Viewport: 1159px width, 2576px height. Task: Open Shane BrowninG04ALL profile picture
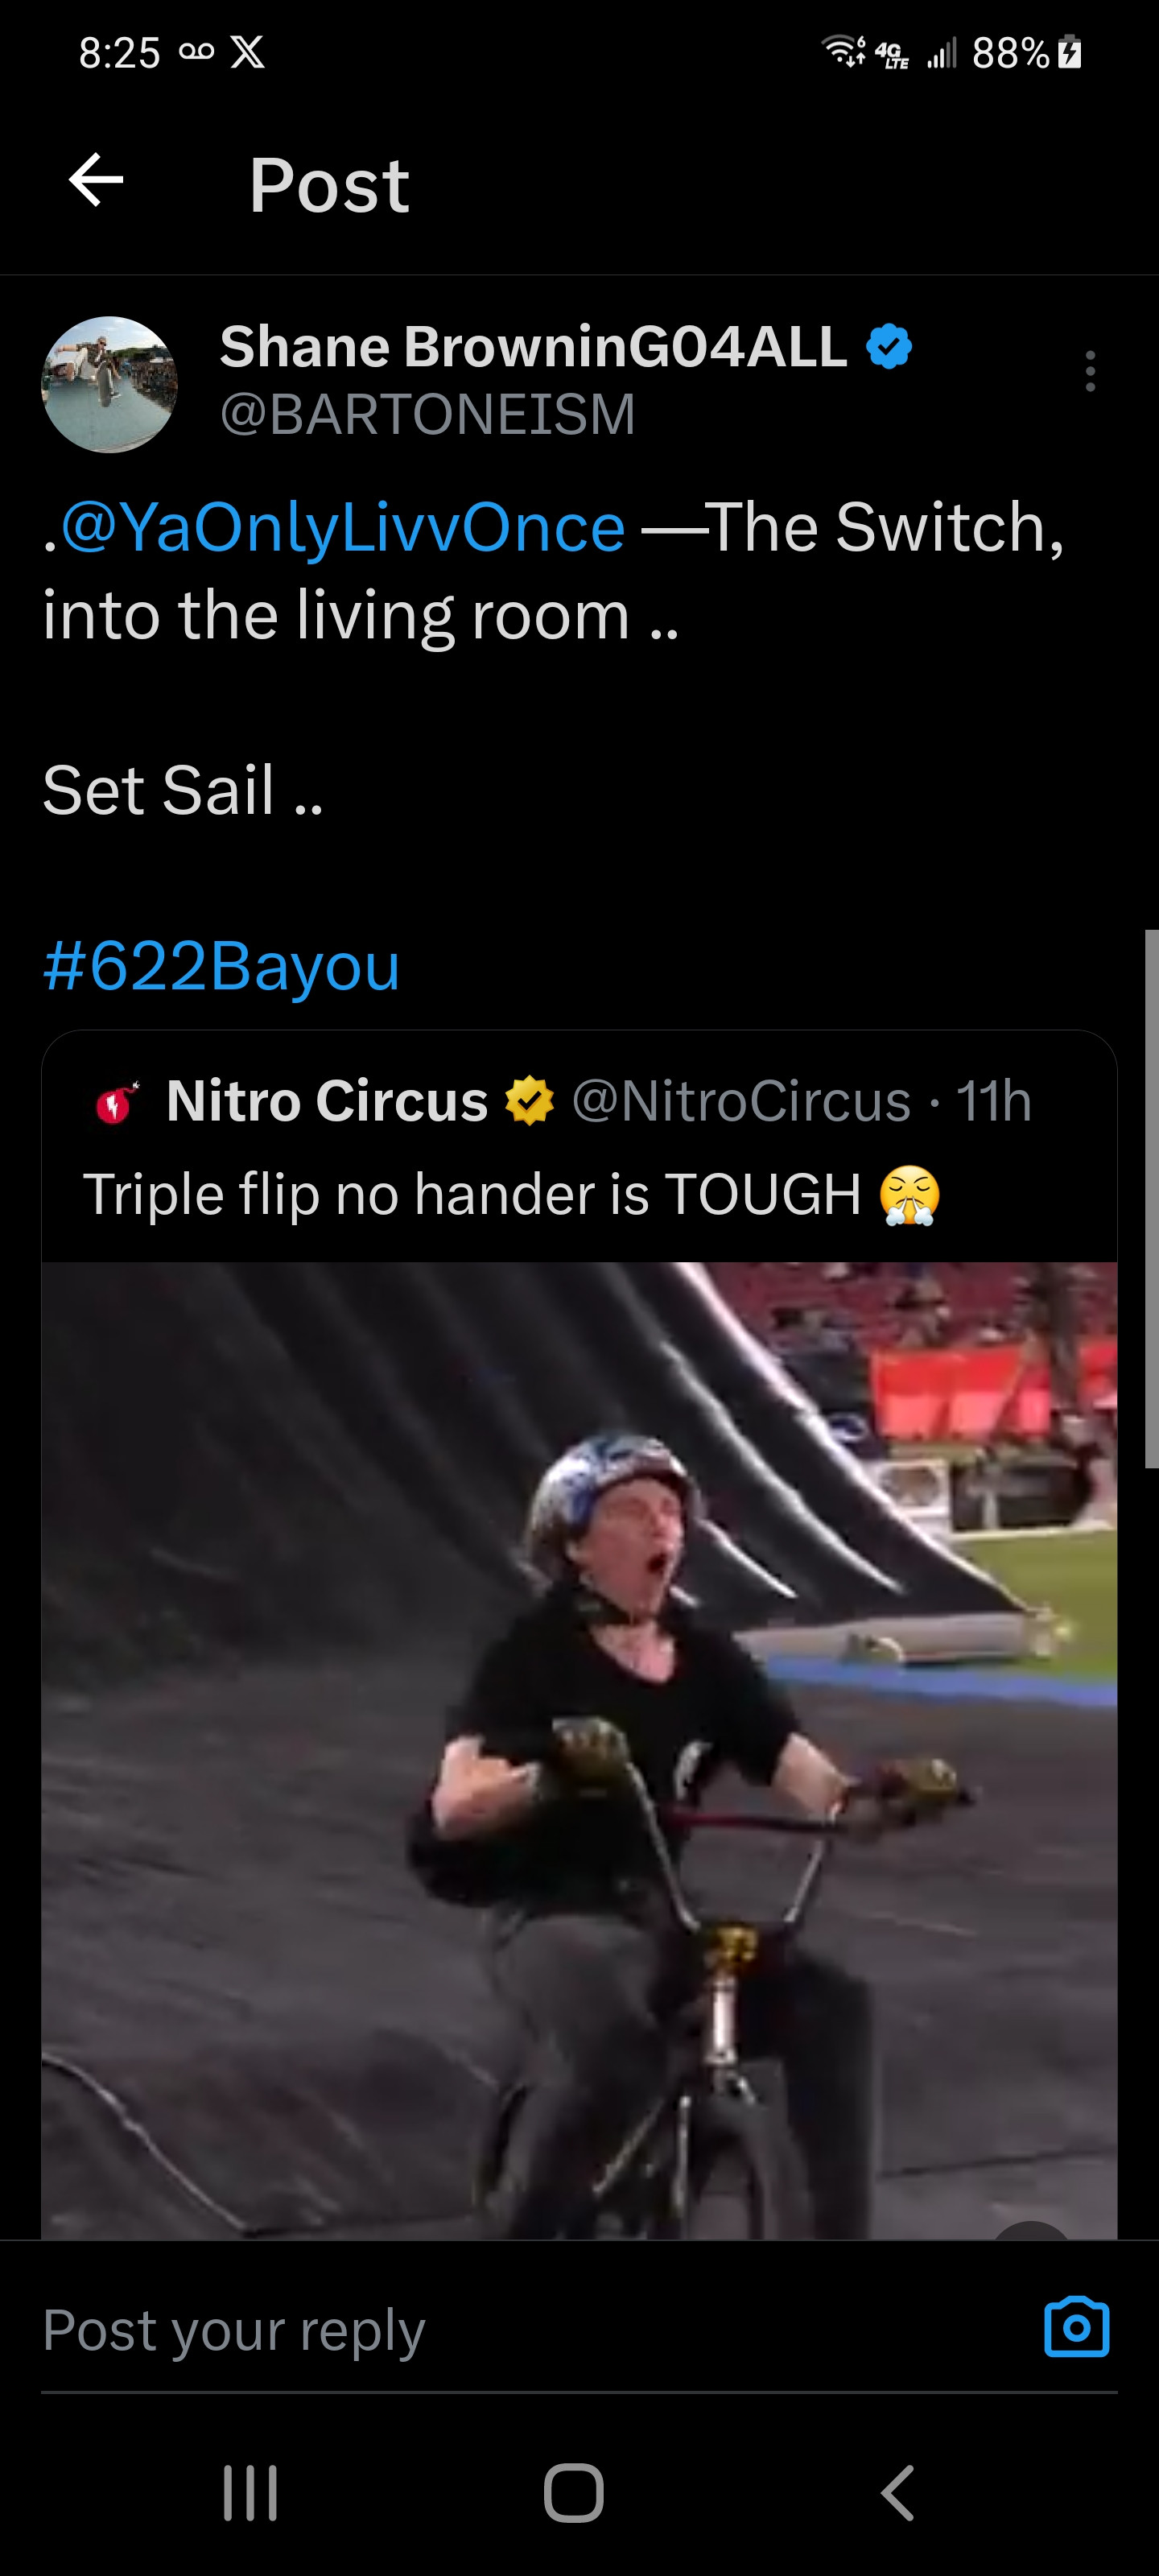tap(109, 385)
